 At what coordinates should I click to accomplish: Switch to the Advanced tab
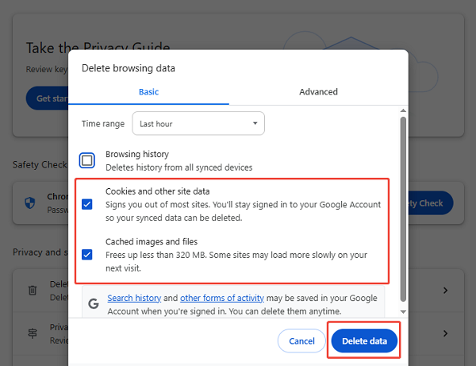[318, 92]
